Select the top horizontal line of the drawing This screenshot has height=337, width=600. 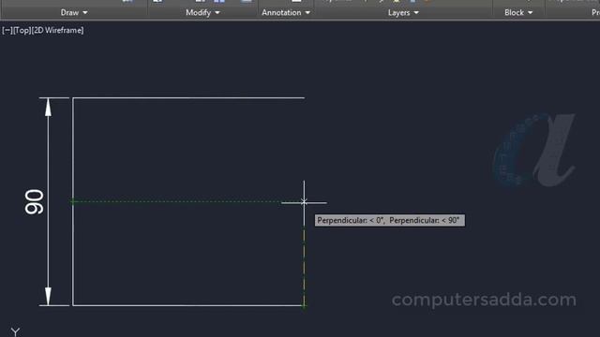click(x=188, y=97)
